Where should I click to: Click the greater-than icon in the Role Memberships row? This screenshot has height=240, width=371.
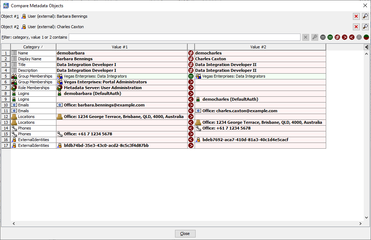point(191,88)
